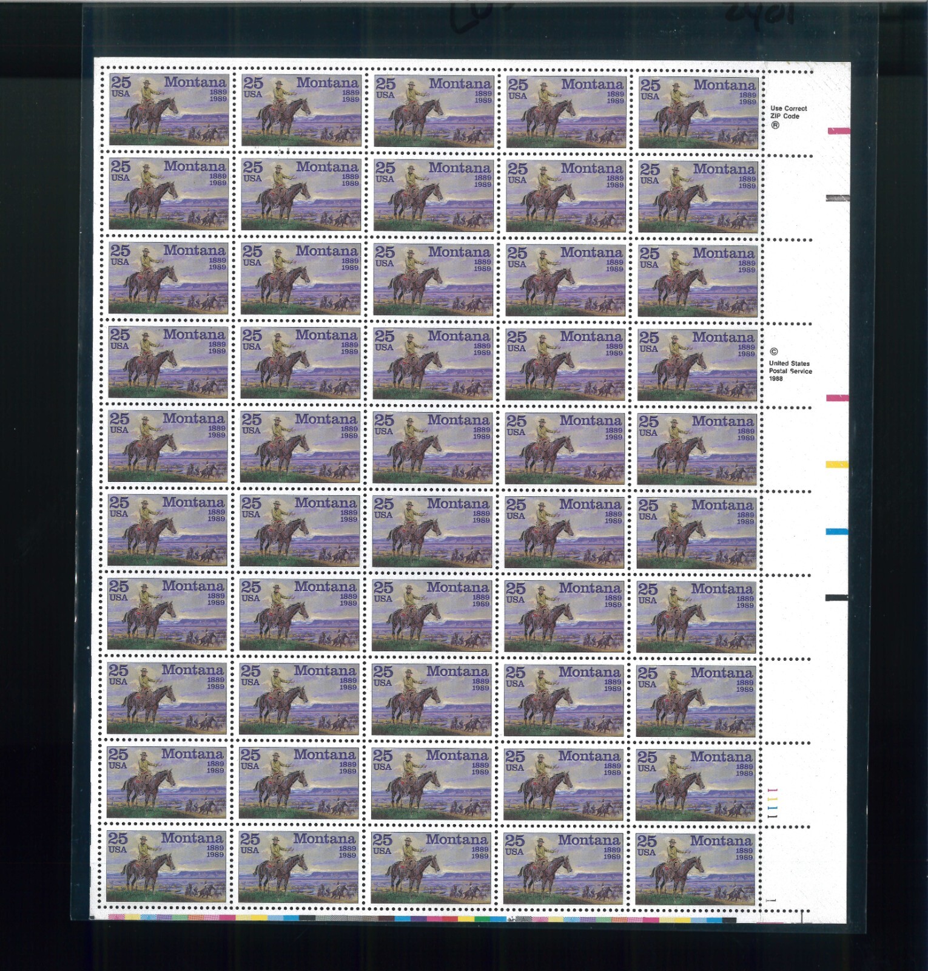Click the yellow color bar in the right margin
This screenshot has width=928, height=971.
[x=837, y=465]
